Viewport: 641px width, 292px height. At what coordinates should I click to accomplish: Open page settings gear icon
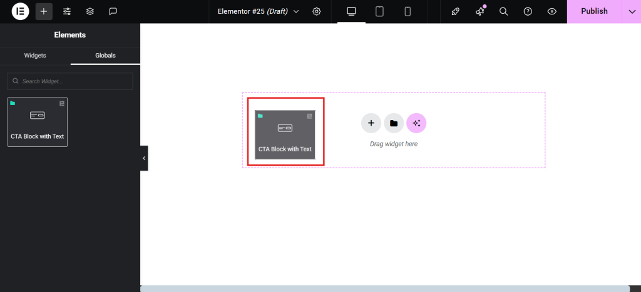click(x=317, y=11)
